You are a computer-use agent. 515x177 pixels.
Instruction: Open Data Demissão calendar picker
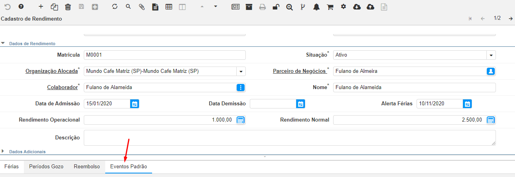301,104
